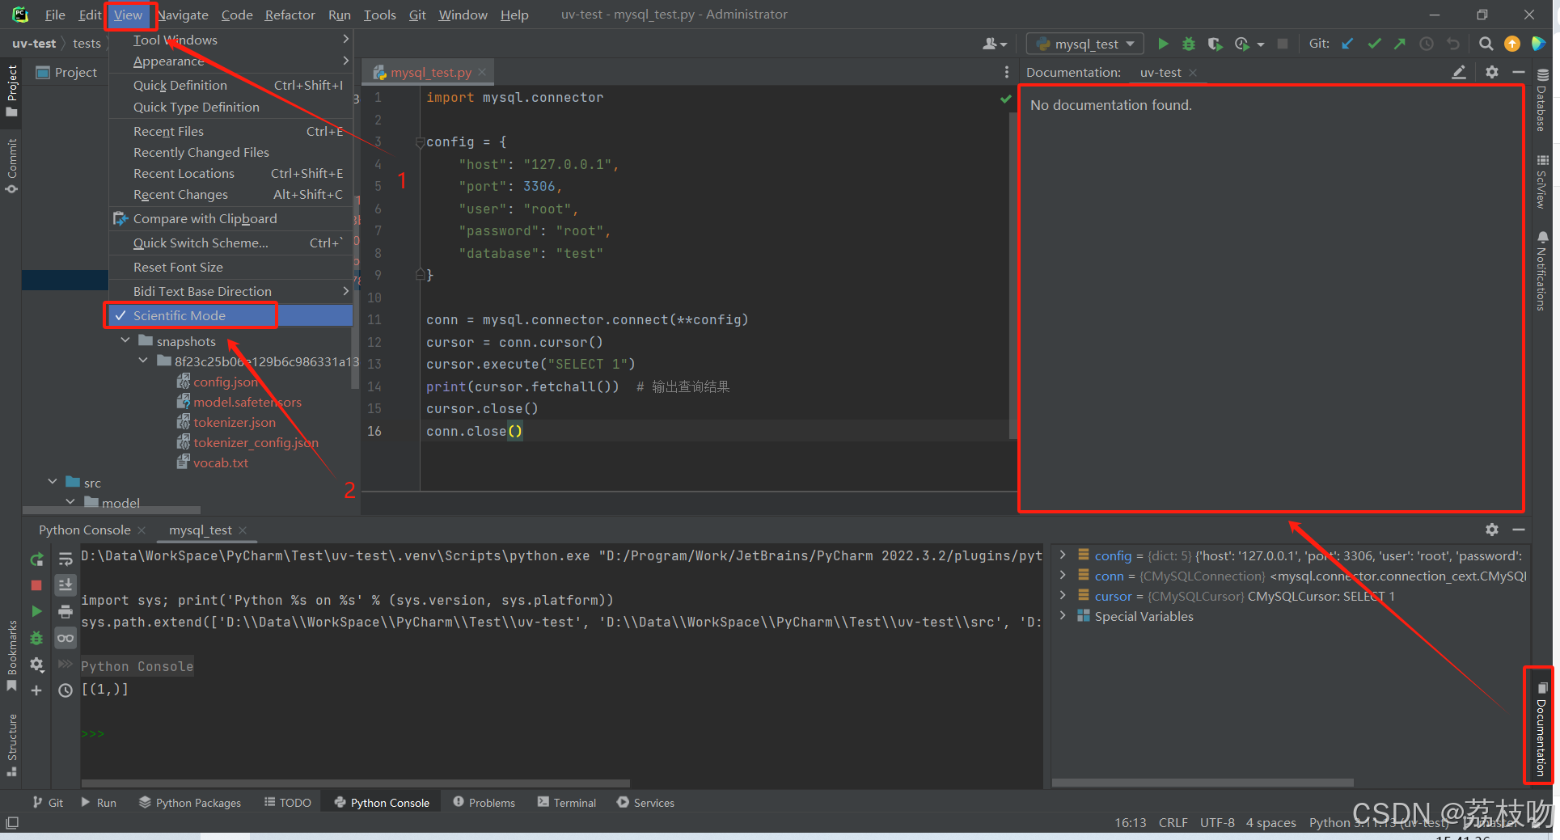
Task: Toggle scroll to end in console
Action: pos(66,585)
